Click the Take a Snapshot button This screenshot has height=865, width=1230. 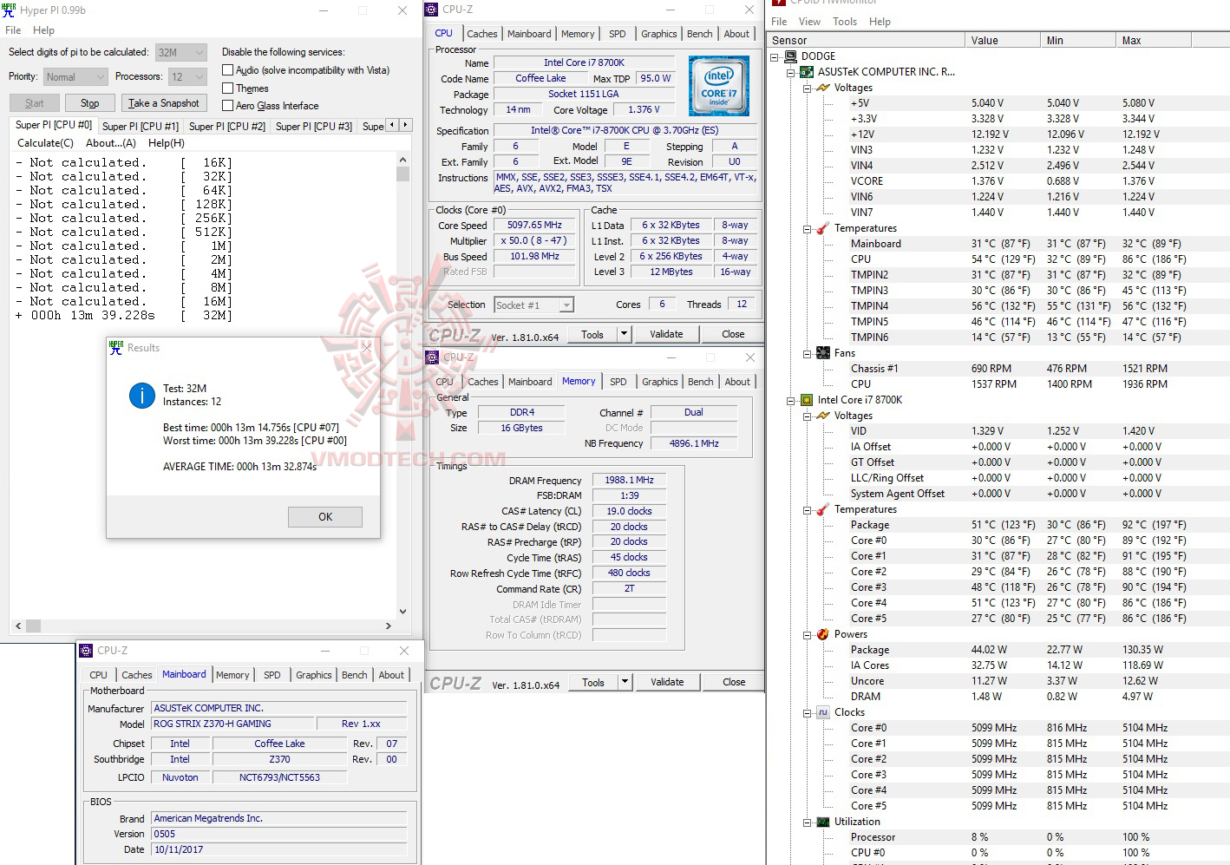click(x=164, y=103)
